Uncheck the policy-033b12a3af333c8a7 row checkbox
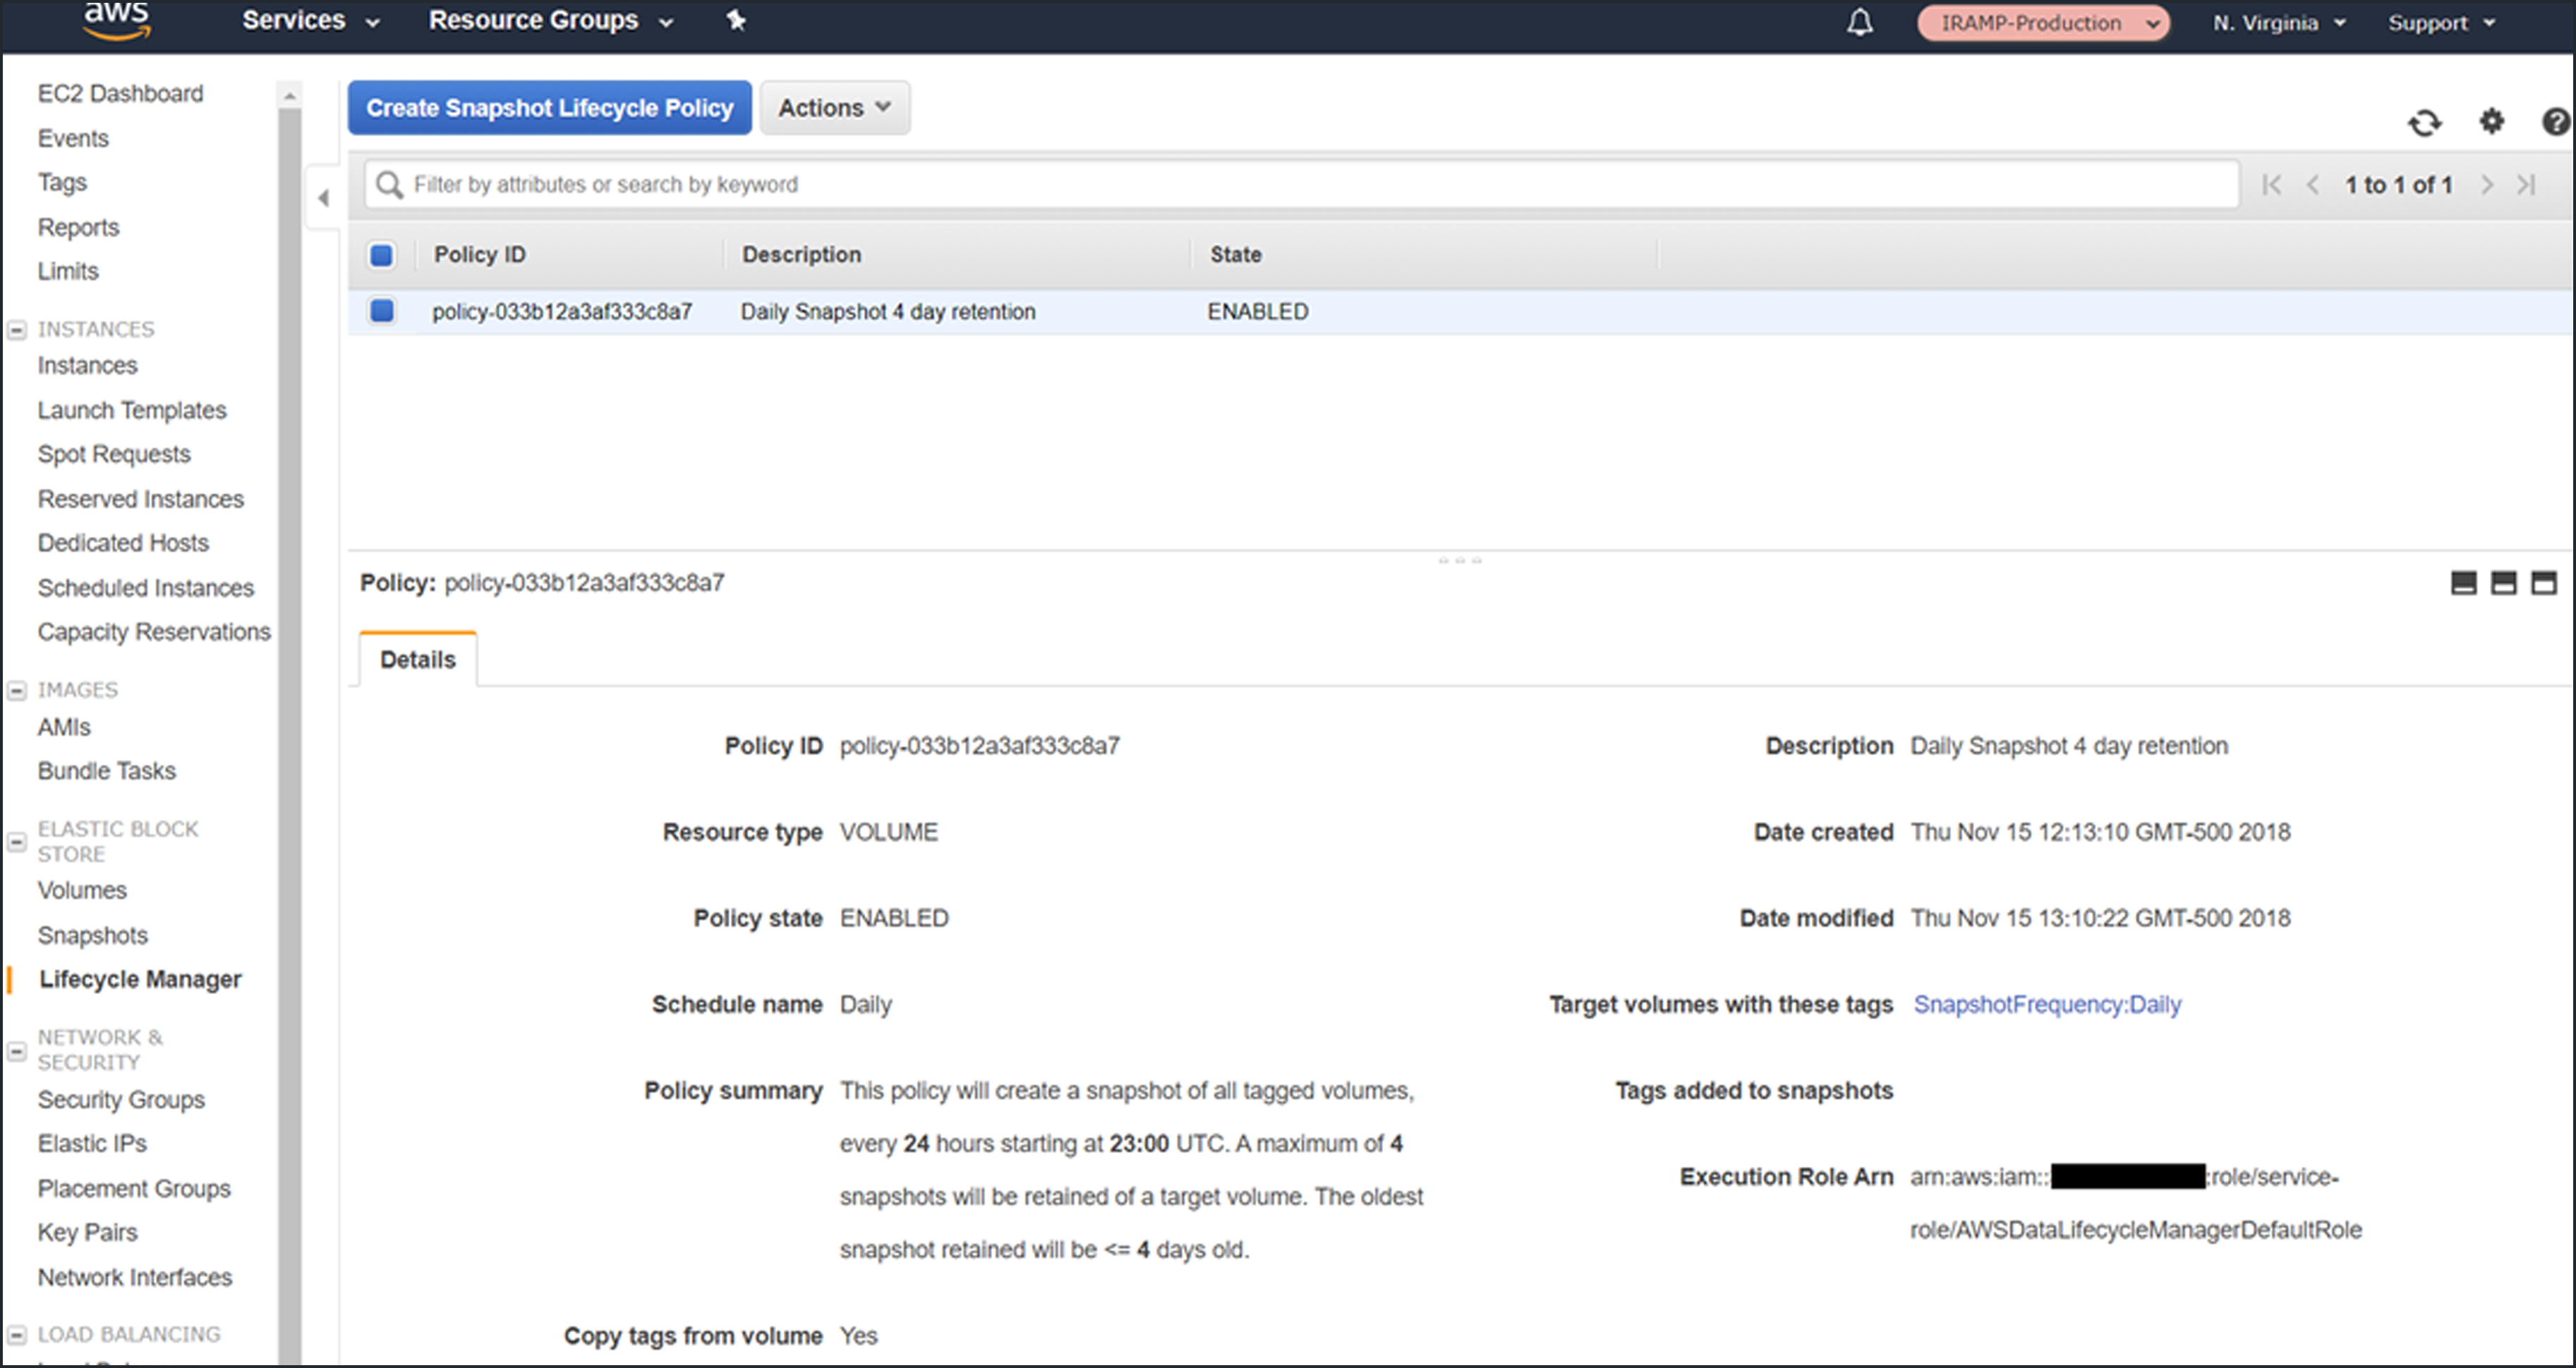The width and height of the screenshot is (2576, 1368). click(381, 311)
